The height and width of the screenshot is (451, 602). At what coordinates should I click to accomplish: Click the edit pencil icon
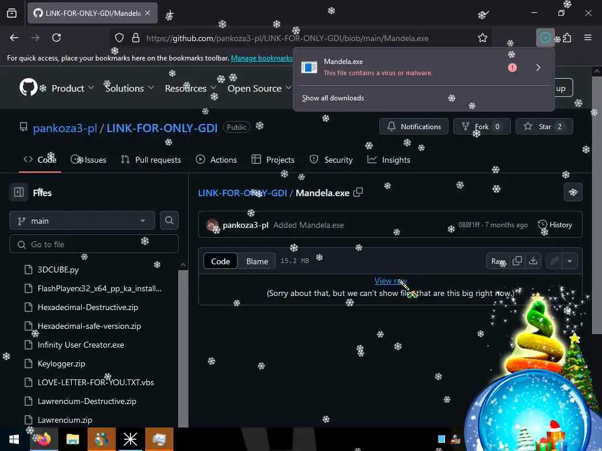[x=554, y=261]
